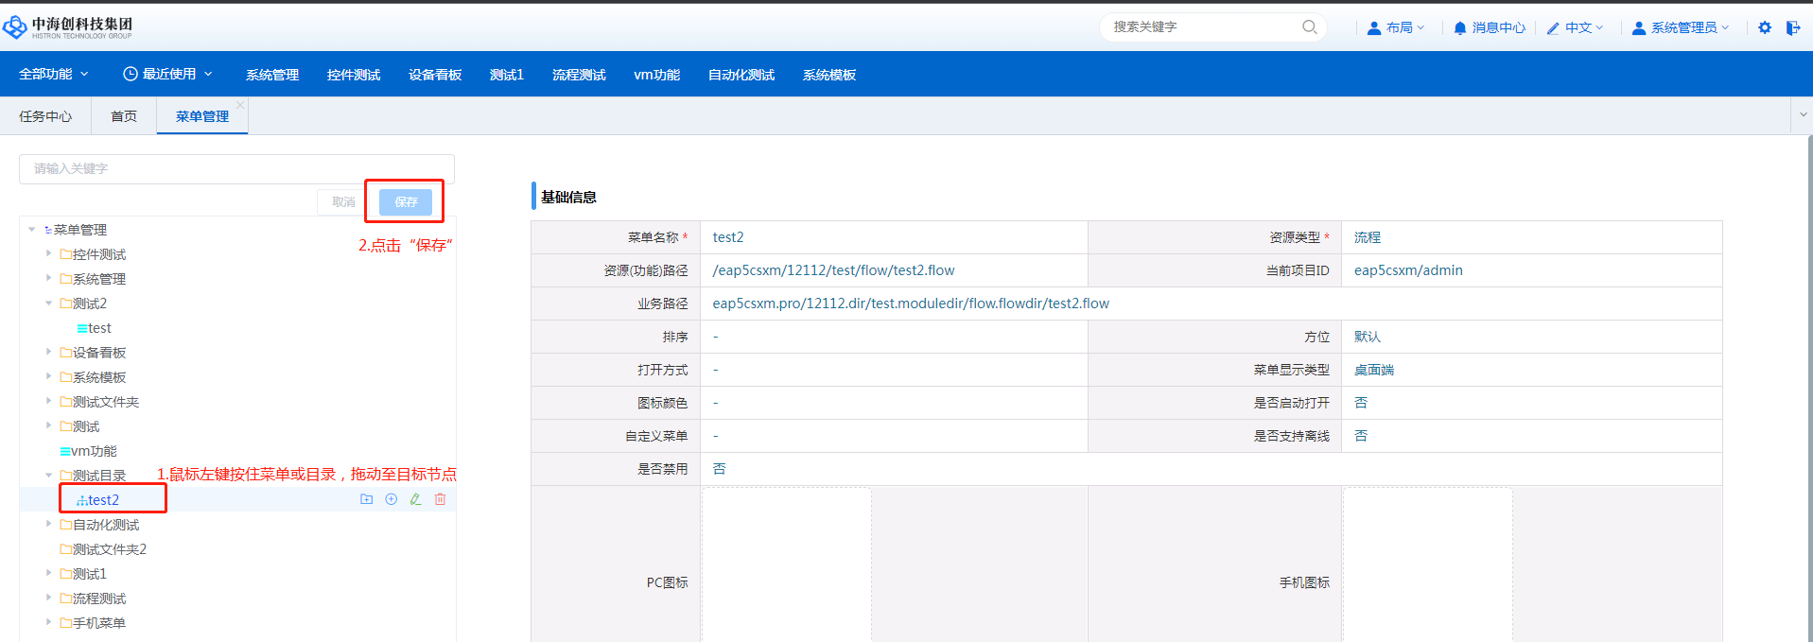Click the 保存 button
Viewport: 1813px width, 642px height.
tap(406, 201)
